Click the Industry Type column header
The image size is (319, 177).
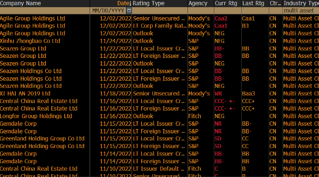(x=301, y=3)
